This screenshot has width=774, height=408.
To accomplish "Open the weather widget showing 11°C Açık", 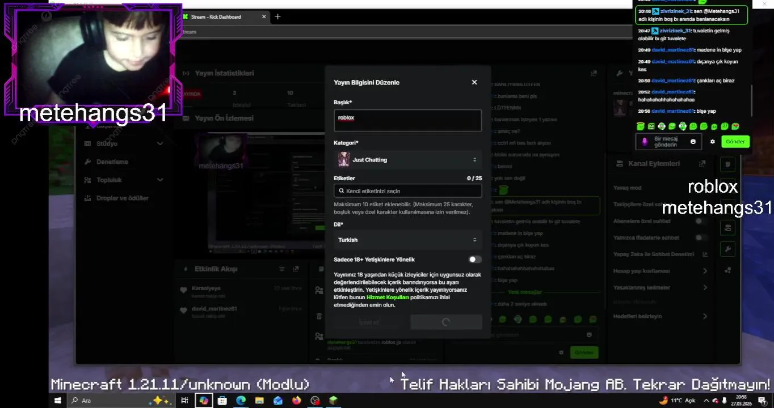I will [677, 401].
